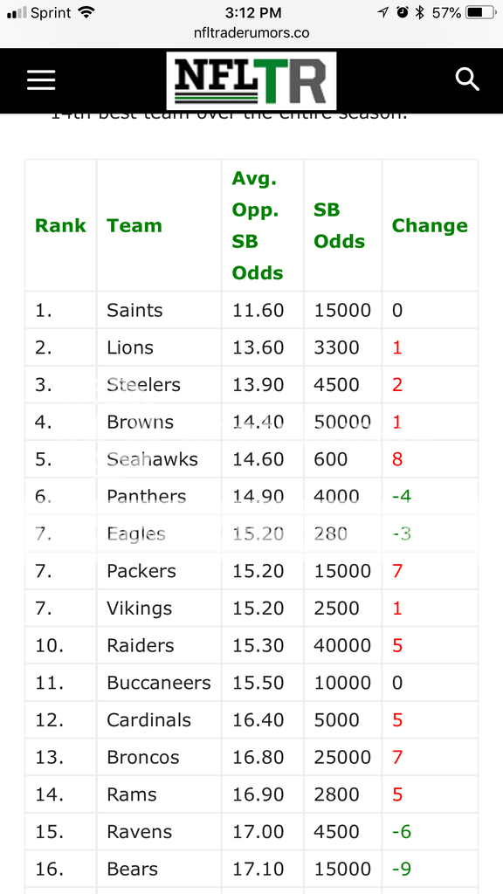This screenshot has width=503, height=894.
Task: Tap the 3:12 PM status clock
Action: pyautogui.click(x=253, y=12)
